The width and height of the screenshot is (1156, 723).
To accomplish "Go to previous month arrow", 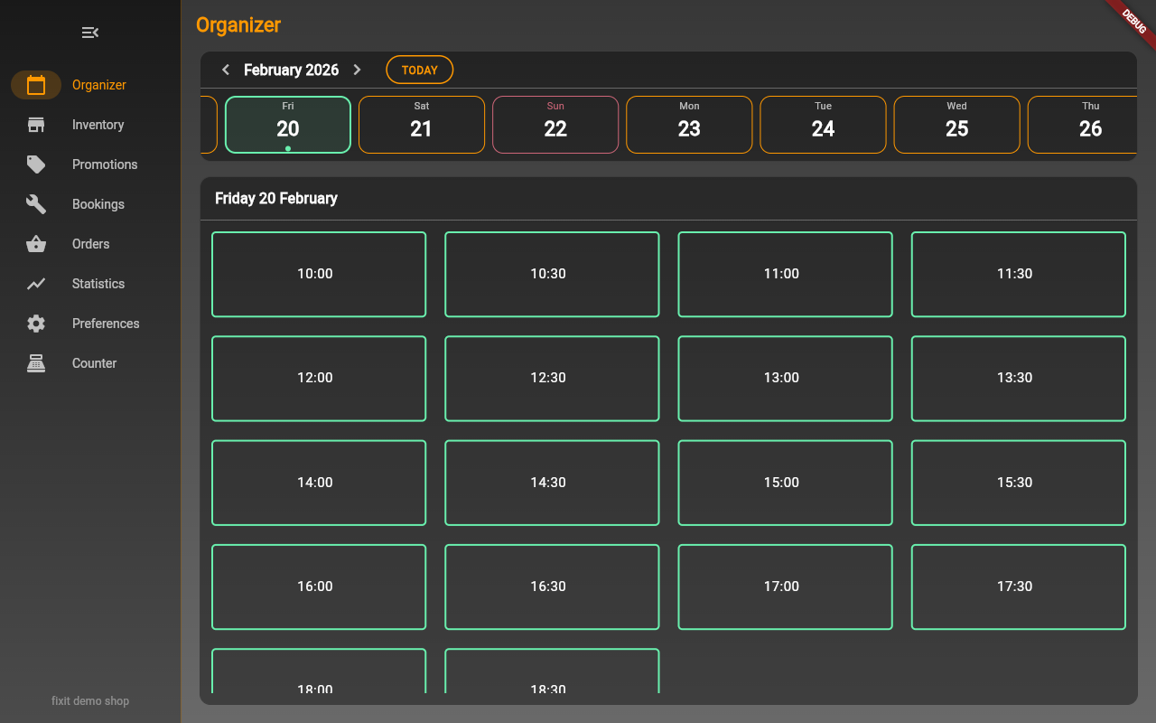I will (x=226, y=70).
